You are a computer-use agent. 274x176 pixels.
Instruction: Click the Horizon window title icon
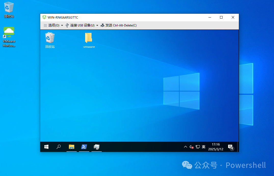click(x=44, y=17)
